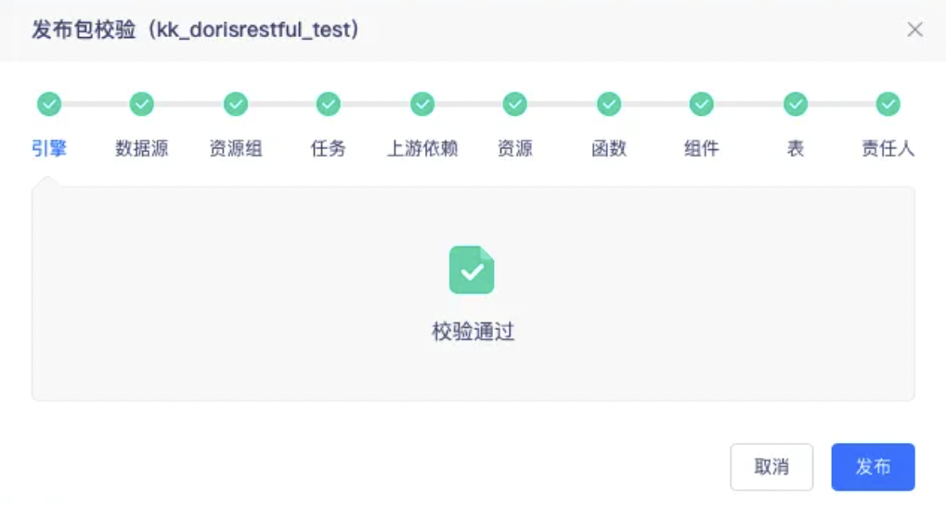This screenshot has height=506, width=946.
Task: Open the 上游依赖 step label
Action: coord(422,148)
